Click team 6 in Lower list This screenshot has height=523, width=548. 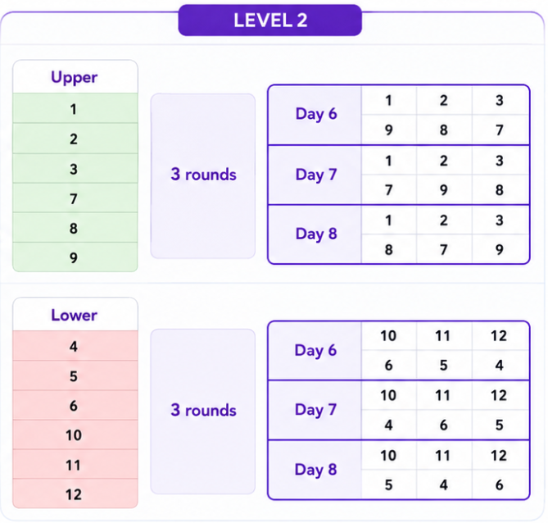[75, 405]
